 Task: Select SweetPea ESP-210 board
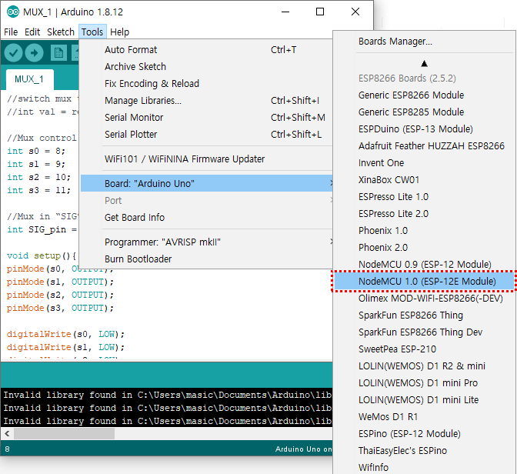(425, 349)
